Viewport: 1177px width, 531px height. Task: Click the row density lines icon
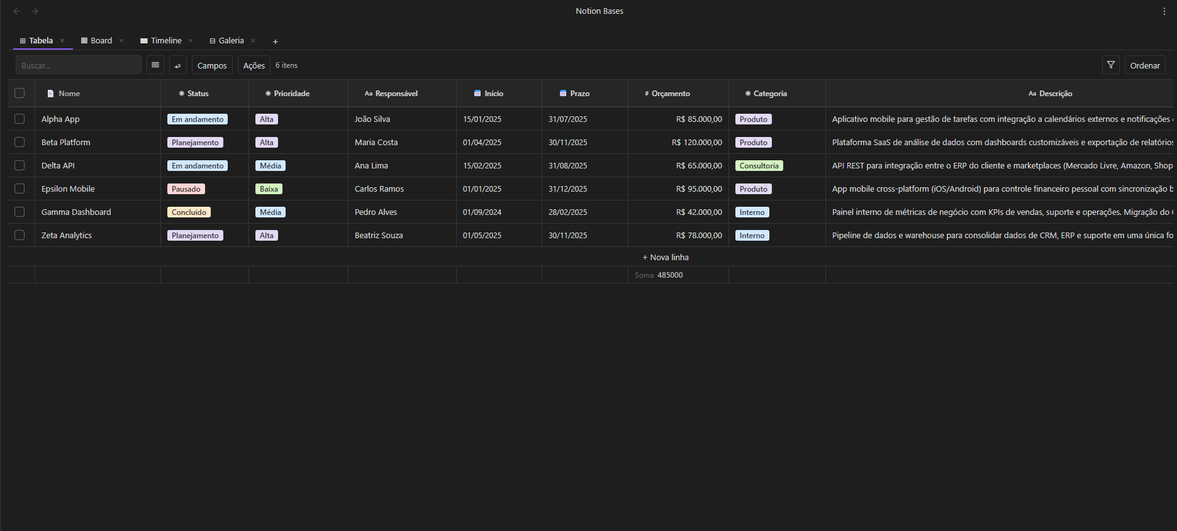click(155, 65)
